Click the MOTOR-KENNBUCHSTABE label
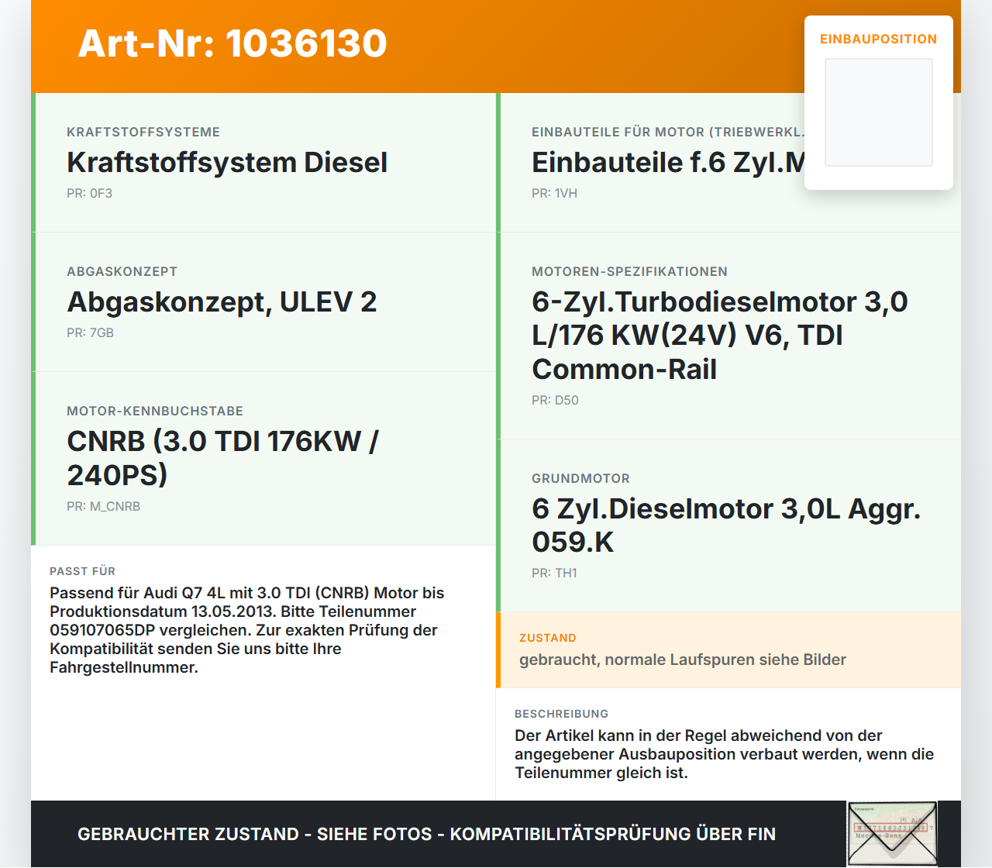 point(155,411)
